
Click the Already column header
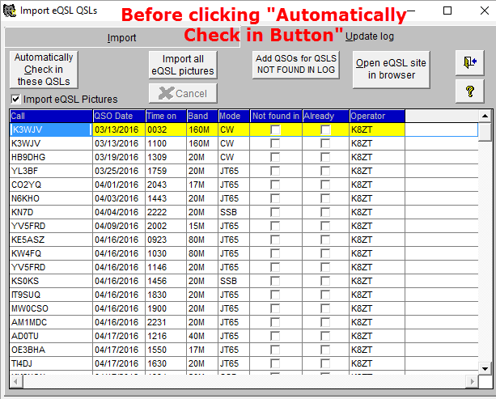click(326, 116)
